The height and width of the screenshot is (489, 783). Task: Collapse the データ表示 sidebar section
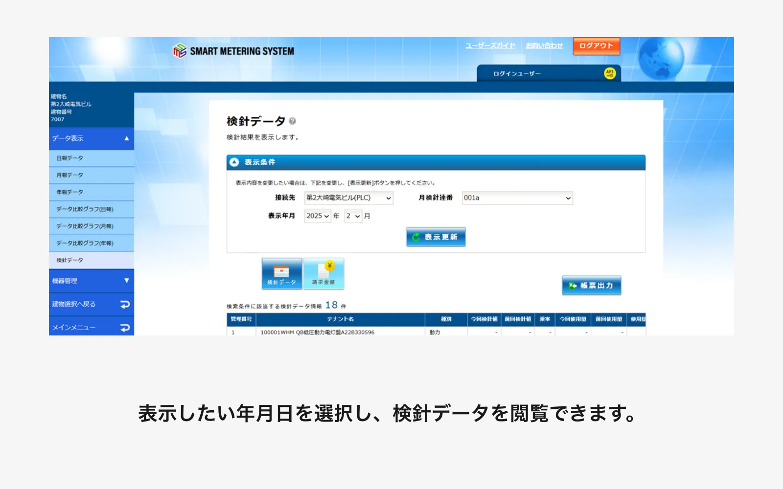pos(126,138)
